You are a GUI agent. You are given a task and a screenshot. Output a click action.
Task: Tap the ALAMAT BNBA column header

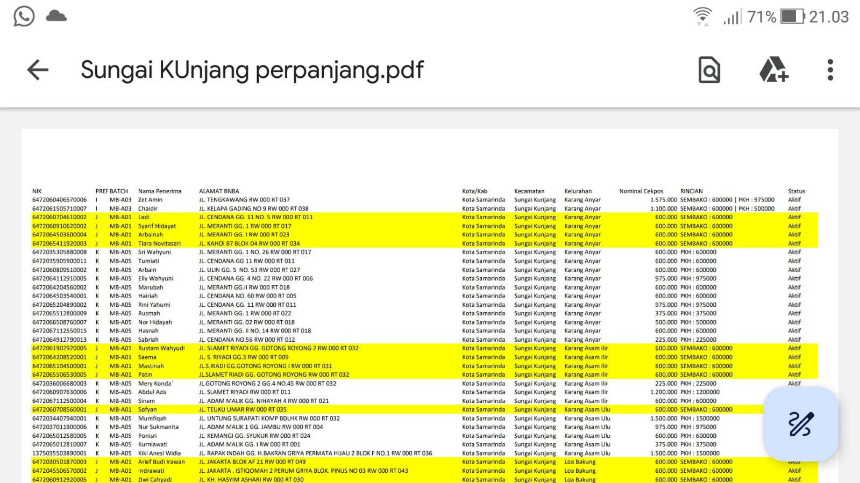[x=219, y=191]
